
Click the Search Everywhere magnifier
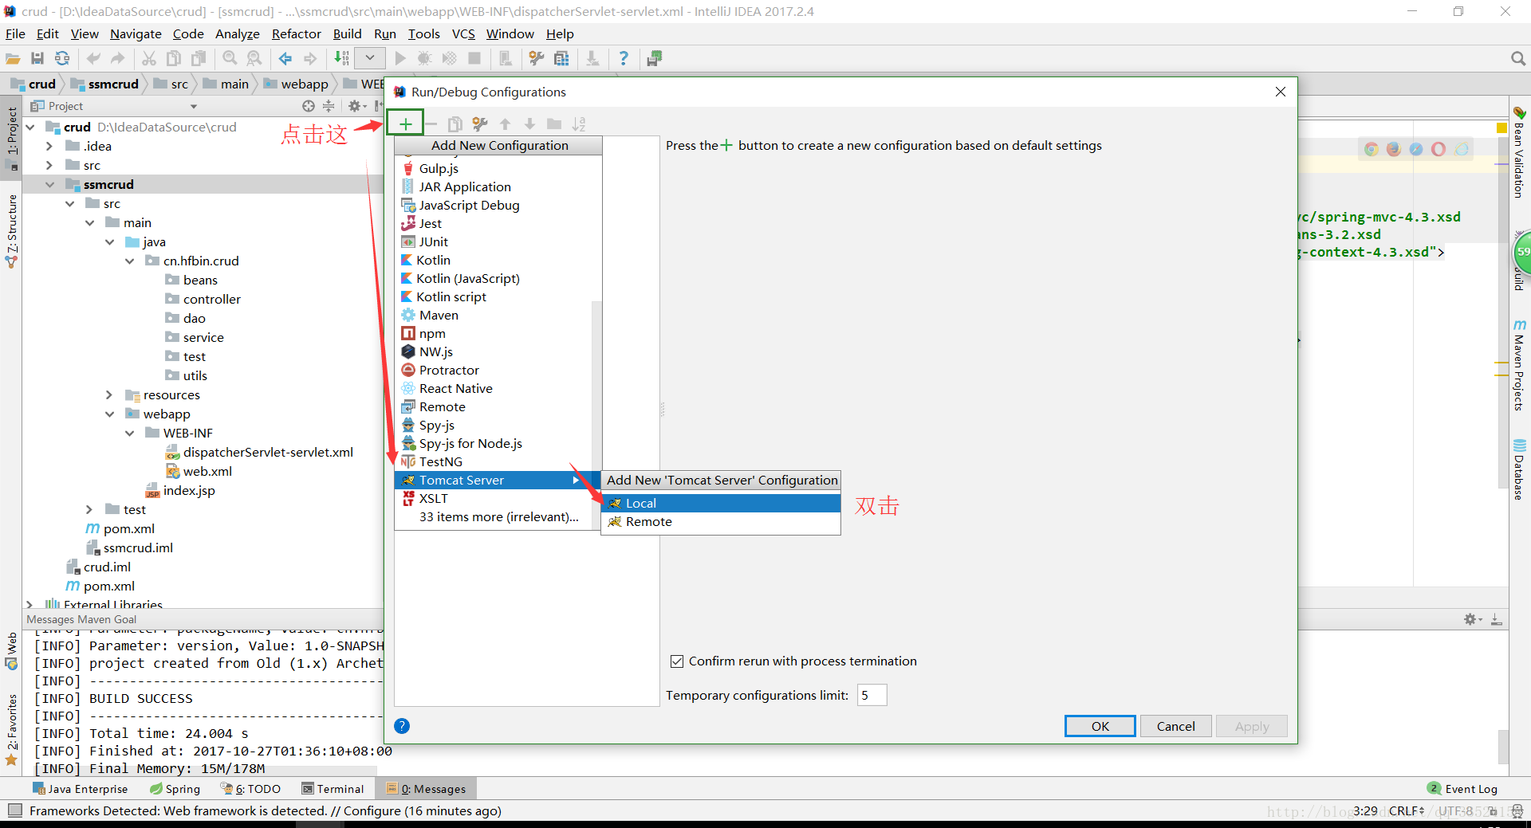coord(1518,58)
